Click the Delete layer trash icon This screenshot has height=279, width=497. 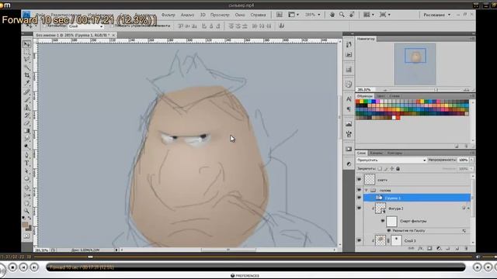click(466, 249)
